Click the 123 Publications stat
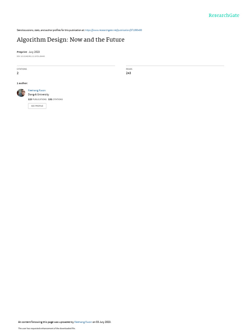252x336 pixels. coord(37,99)
